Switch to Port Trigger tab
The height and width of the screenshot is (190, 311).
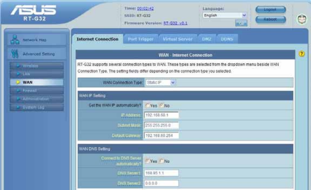[141, 39]
